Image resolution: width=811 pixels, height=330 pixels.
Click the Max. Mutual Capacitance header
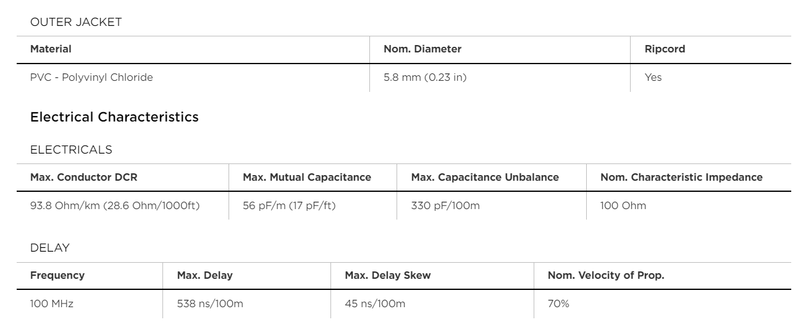307,177
